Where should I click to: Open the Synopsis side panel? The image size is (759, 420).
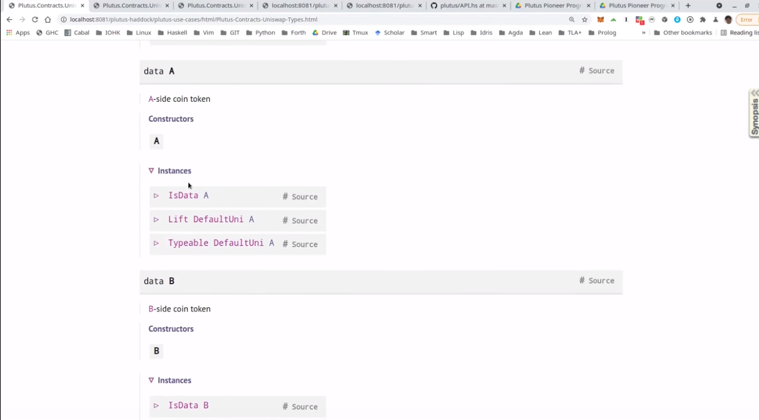pyautogui.click(x=753, y=113)
